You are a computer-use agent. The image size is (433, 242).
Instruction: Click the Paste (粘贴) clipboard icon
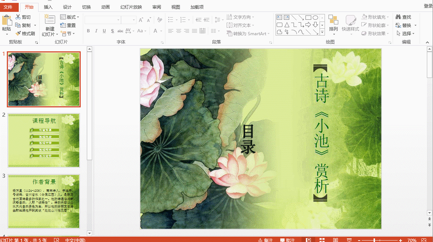coord(6,21)
